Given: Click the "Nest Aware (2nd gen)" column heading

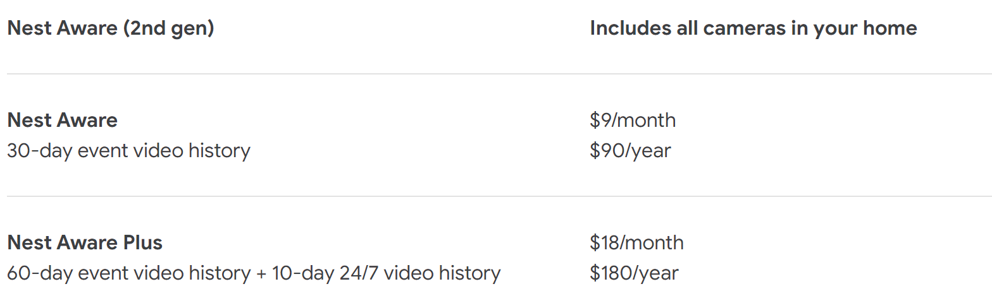Looking at the screenshot, I should pyautogui.click(x=111, y=28).
